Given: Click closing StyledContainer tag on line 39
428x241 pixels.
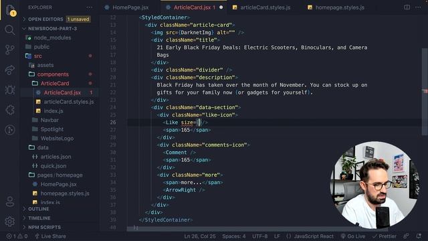Looking at the screenshot, I should (166, 220).
